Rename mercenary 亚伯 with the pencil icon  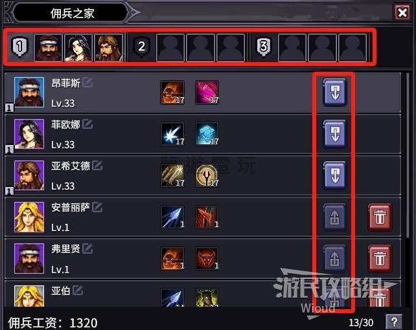pos(78,291)
